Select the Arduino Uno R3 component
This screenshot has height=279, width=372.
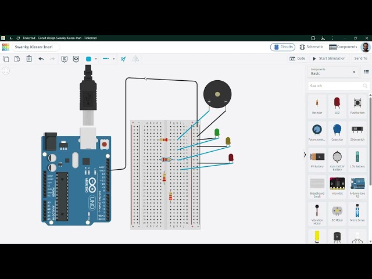[x=357, y=187]
